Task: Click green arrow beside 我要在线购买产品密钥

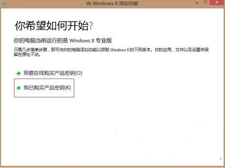Action: tap(19, 74)
